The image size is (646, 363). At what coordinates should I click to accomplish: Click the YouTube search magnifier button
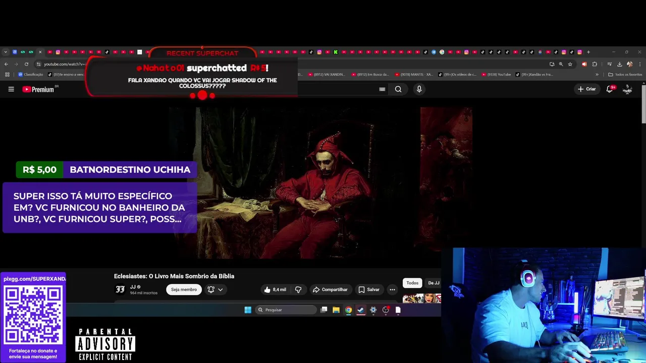(398, 89)
